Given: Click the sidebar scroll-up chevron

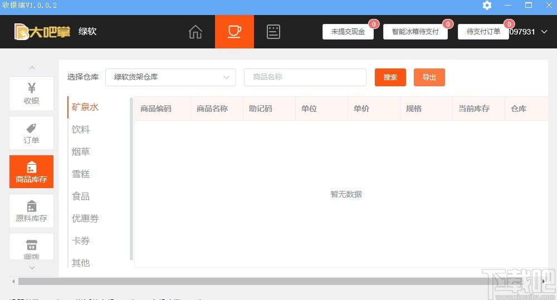Looking at the screenshot, I should [x=32, y=67].
